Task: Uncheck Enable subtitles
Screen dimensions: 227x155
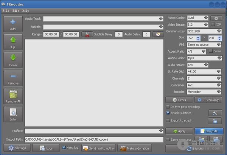Action: coord(168,112)
